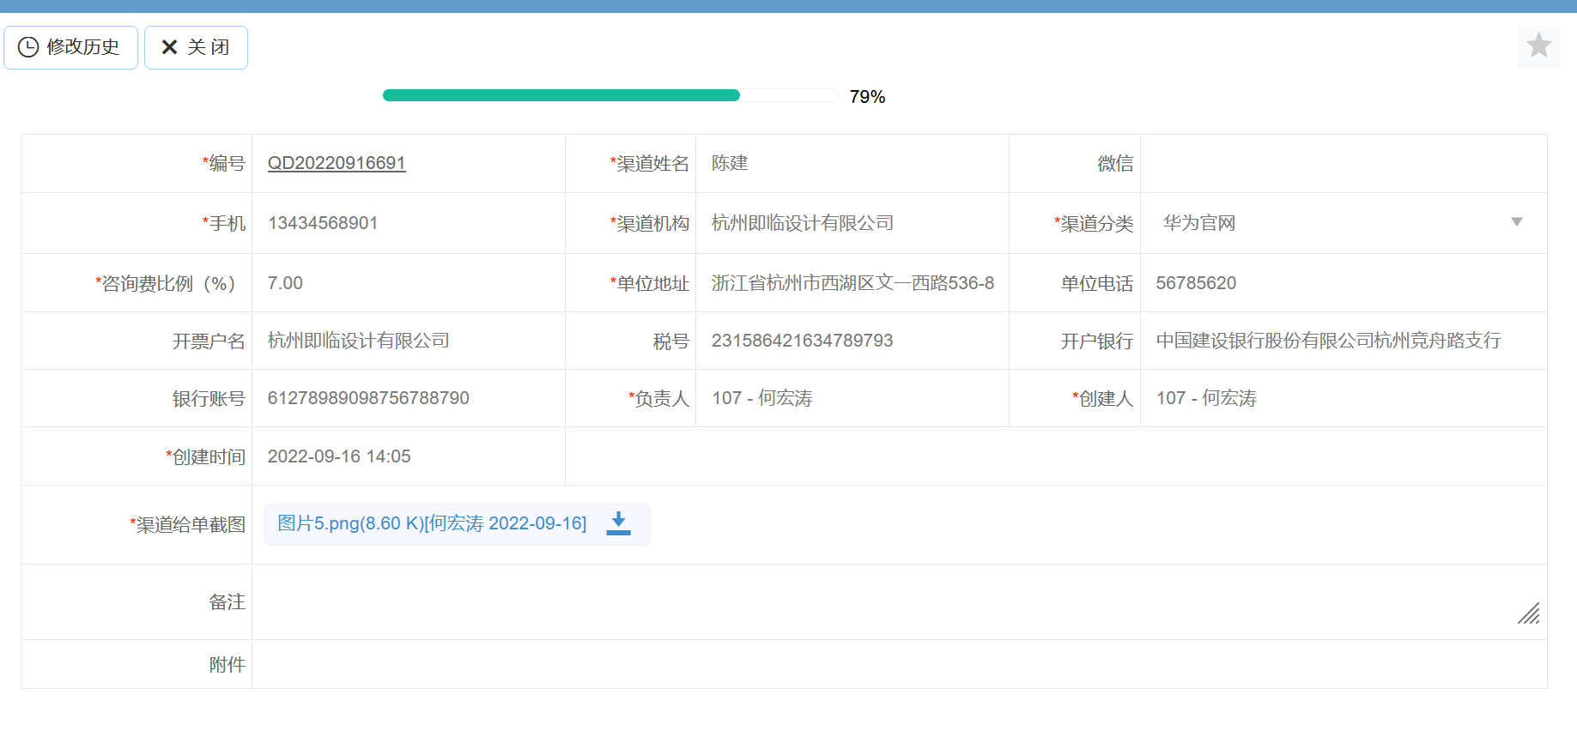Screen dimensions: 1577x731
Task: Open the 修改历史 history button
Action: click(x=71, y=47)
